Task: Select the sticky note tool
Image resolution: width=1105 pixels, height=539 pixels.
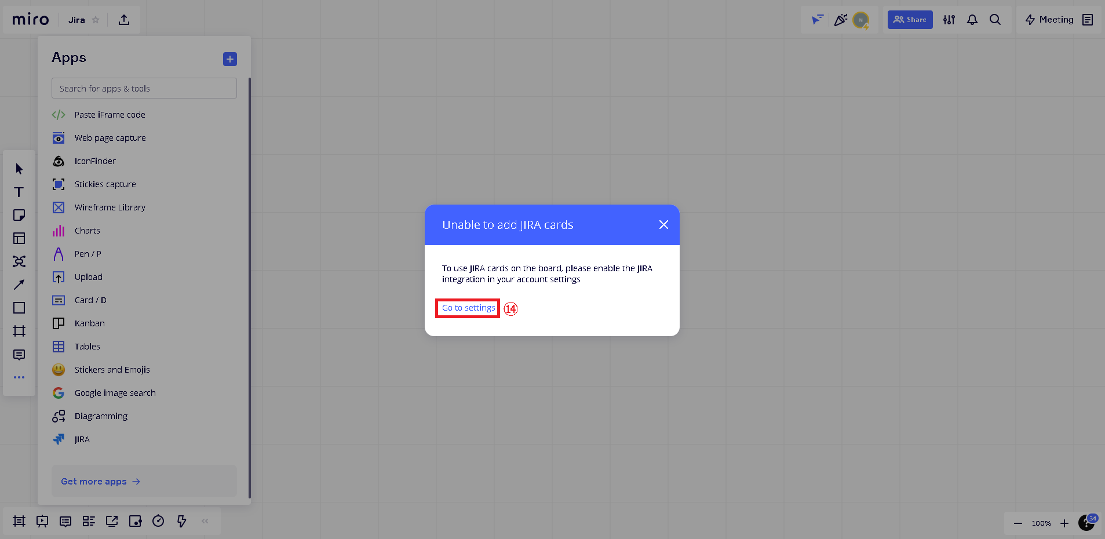Action: [19, 215]
